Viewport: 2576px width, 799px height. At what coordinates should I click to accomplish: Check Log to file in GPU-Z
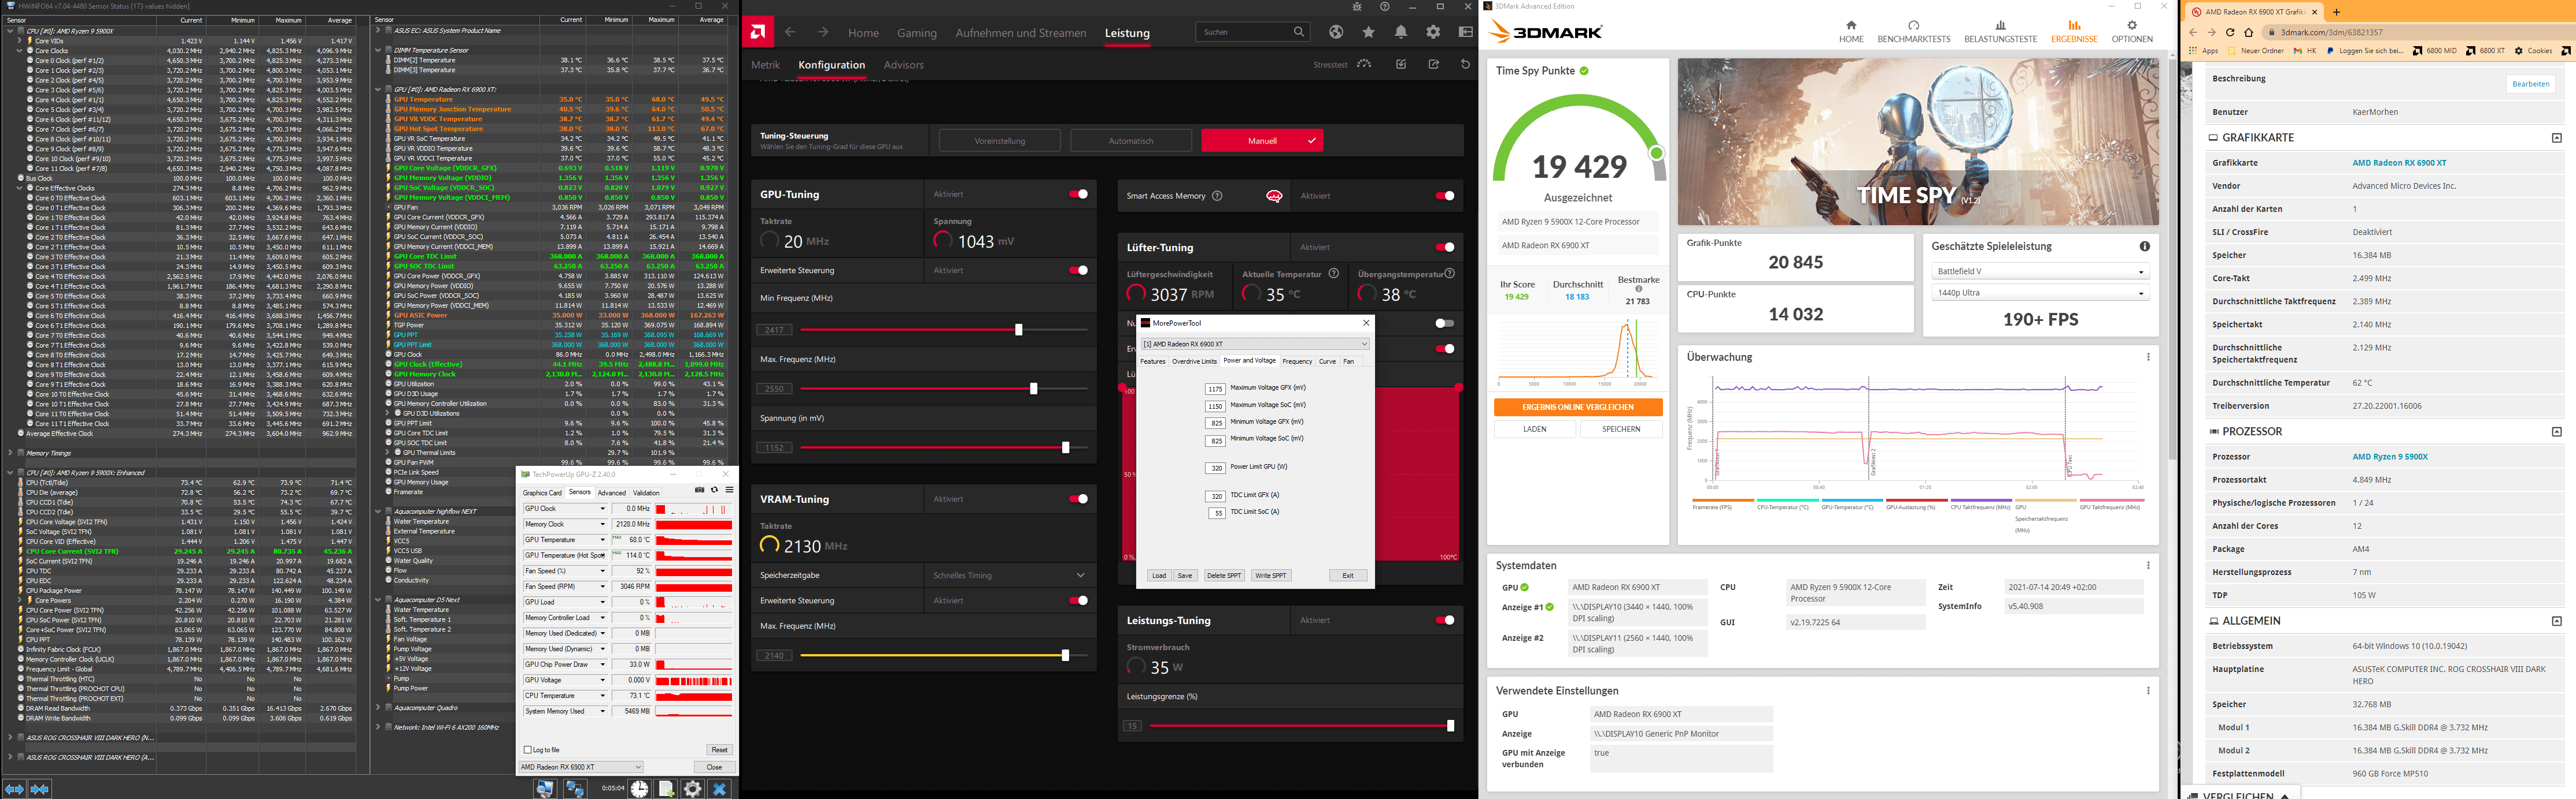tap(527, 749)
